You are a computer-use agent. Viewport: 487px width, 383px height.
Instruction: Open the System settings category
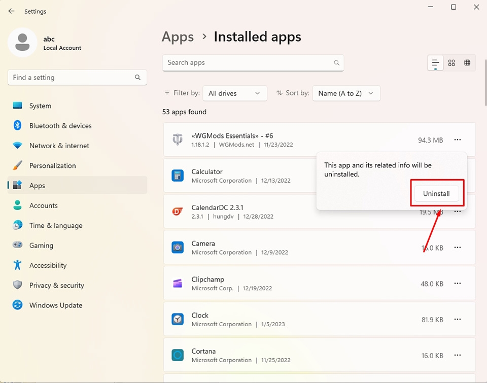77,106
